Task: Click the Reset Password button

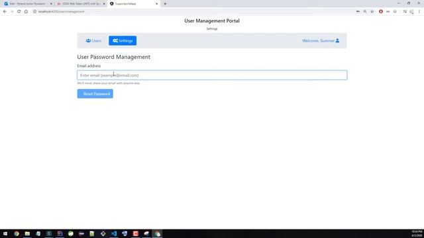Action: 95,94
